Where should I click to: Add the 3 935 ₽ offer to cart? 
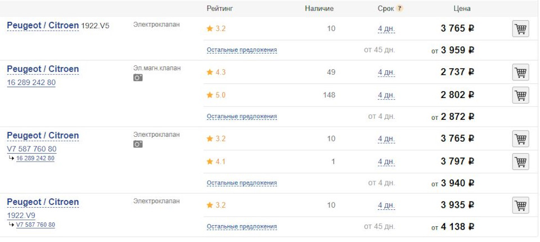click(520, 205)
